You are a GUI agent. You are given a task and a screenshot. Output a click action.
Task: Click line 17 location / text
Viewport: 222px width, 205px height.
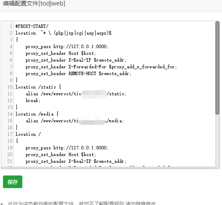point(28,134)
